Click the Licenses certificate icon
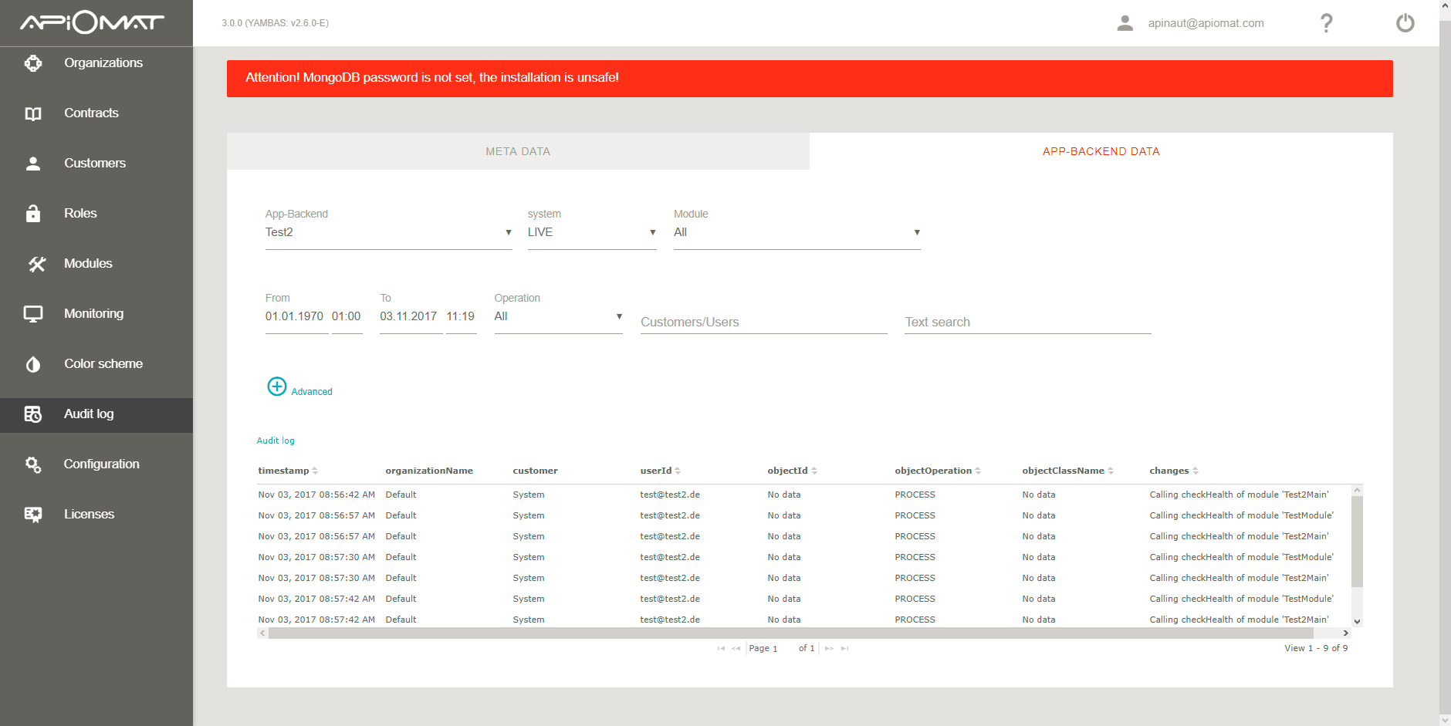 33,515
